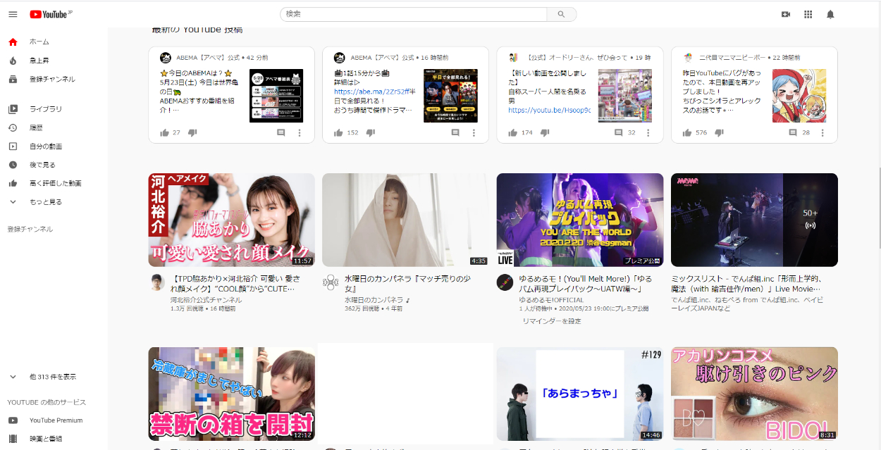Open the YouTube apps grid

pyautogui.click(x=808, y=14)
